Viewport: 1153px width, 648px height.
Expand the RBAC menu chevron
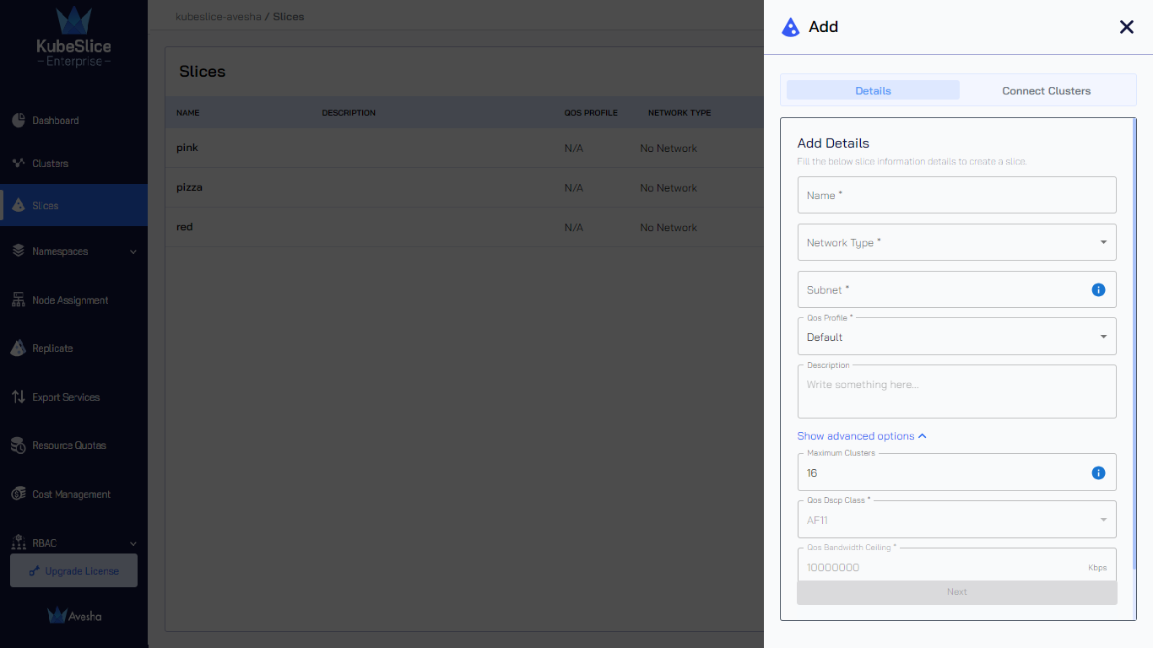133,543
